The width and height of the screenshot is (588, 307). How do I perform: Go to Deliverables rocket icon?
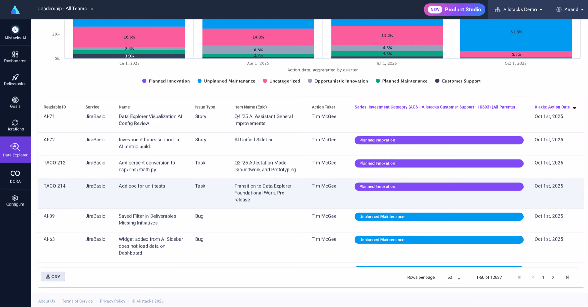(15, 77)
